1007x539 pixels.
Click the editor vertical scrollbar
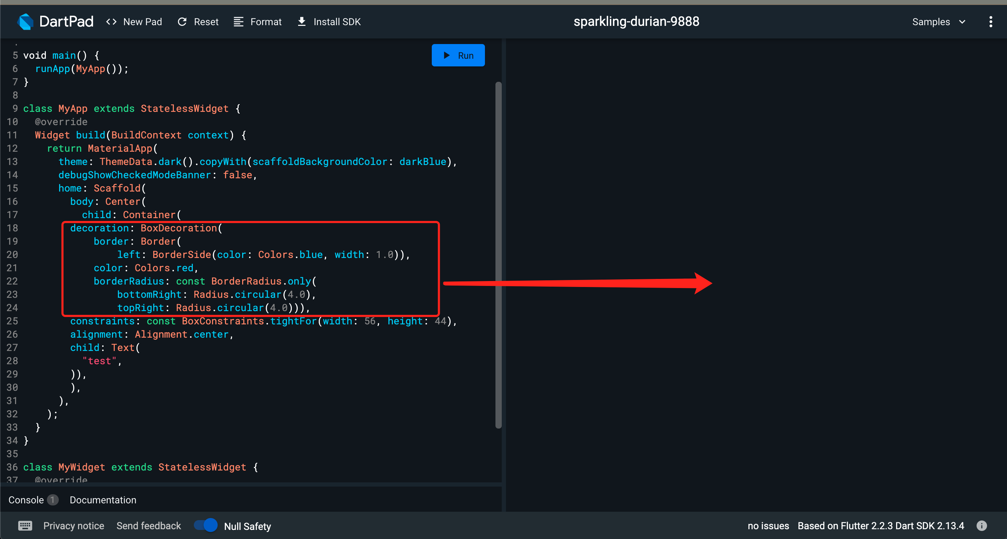(x=498, y=255)
